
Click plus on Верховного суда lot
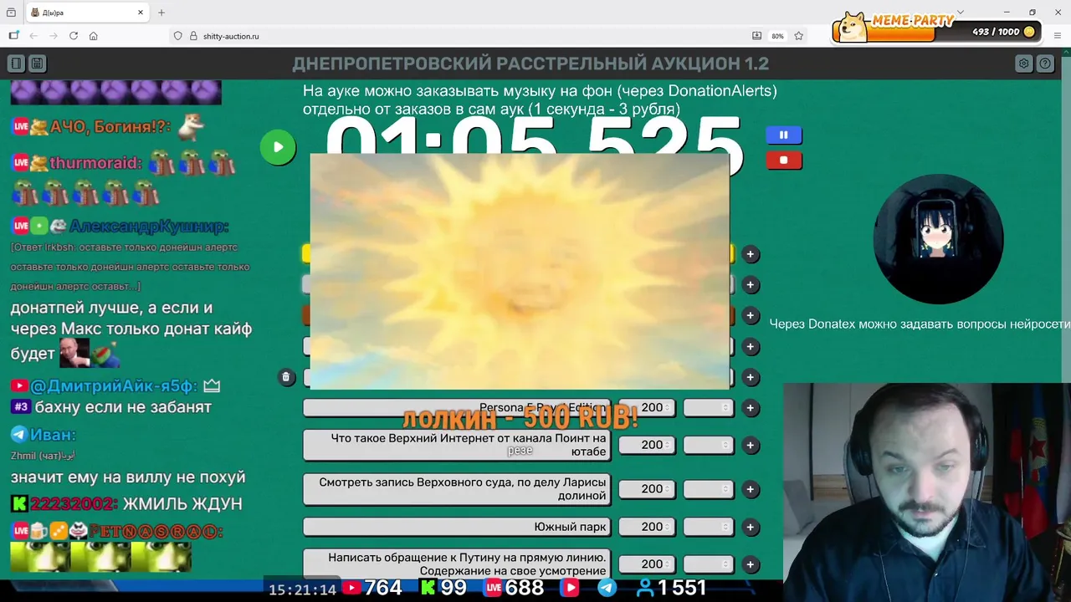751,489
